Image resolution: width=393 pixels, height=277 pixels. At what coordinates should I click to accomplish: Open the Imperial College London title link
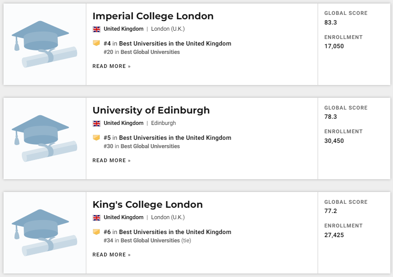point(153,16)
